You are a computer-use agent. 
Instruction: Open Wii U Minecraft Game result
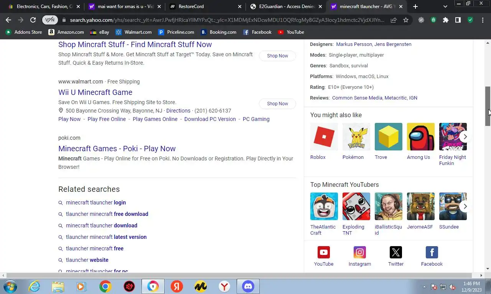(x=95, y=92)
